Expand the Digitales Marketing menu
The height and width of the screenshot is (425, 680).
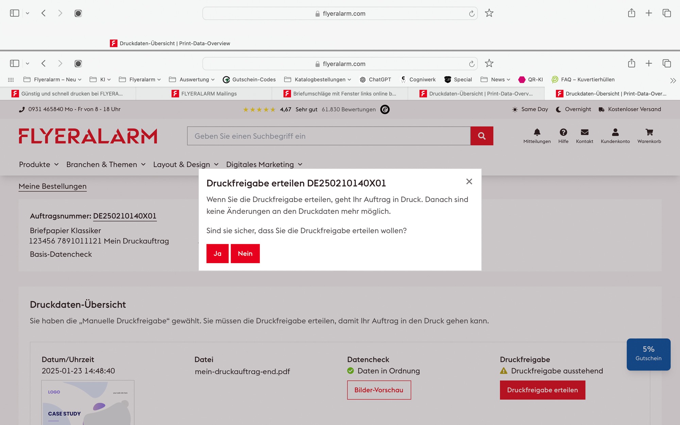[x=264, y=165]
